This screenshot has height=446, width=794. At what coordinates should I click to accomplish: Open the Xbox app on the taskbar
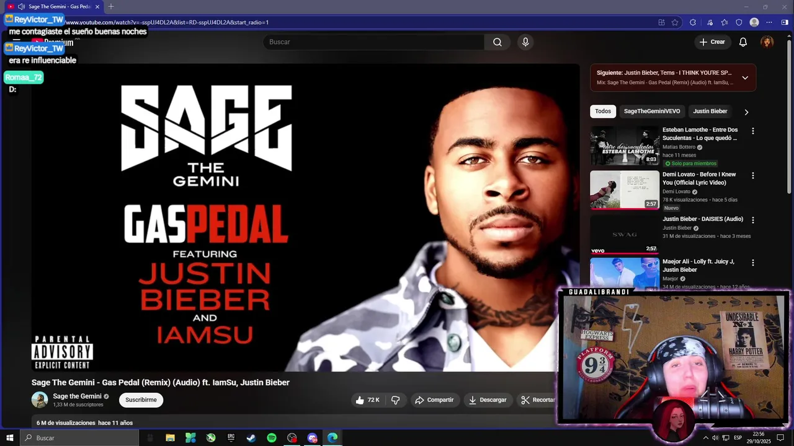(x=211, y=438)
